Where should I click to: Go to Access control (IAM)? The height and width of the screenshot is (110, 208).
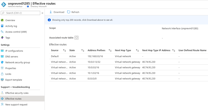pyautogui.click(x=16, y=32)
